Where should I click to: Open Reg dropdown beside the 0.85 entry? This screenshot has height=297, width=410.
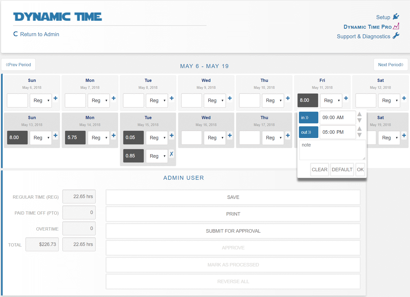(157, 156)
